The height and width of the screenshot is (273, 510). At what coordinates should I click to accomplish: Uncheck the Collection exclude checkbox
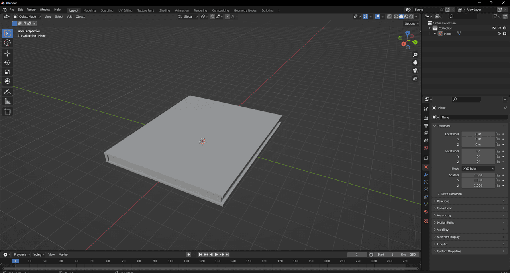(494, 28)
